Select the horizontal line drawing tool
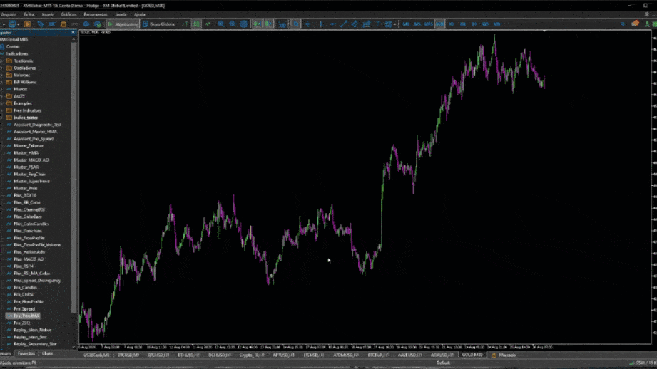This screenshot has height=369, width=657. click(332, 24)
